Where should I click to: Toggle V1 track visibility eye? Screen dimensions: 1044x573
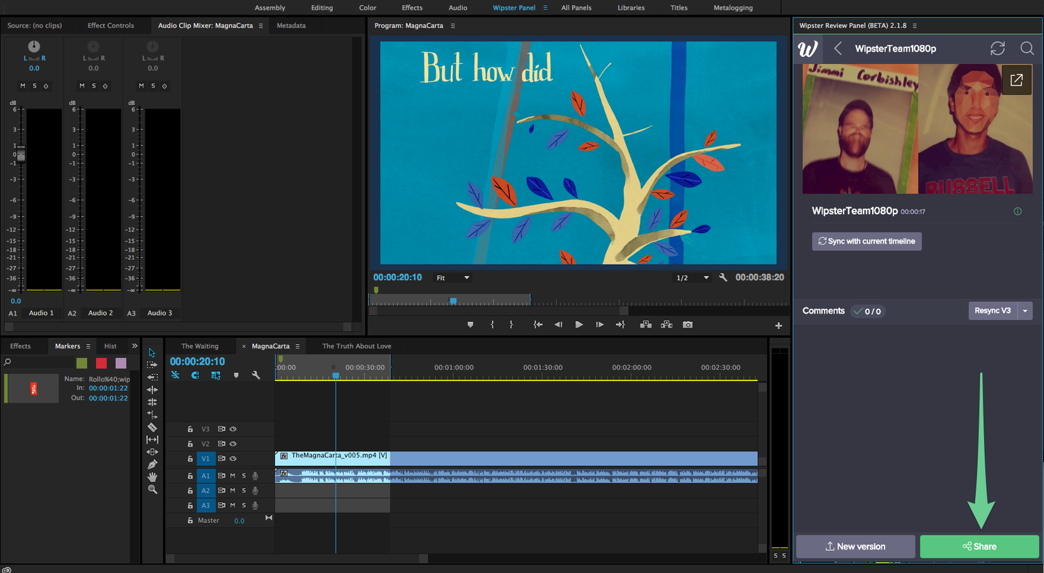click(233, 458)
